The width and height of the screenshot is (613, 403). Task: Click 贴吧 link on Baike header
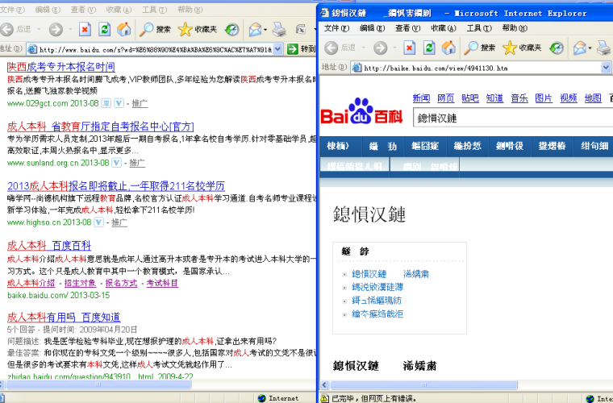tap(470, 98)
